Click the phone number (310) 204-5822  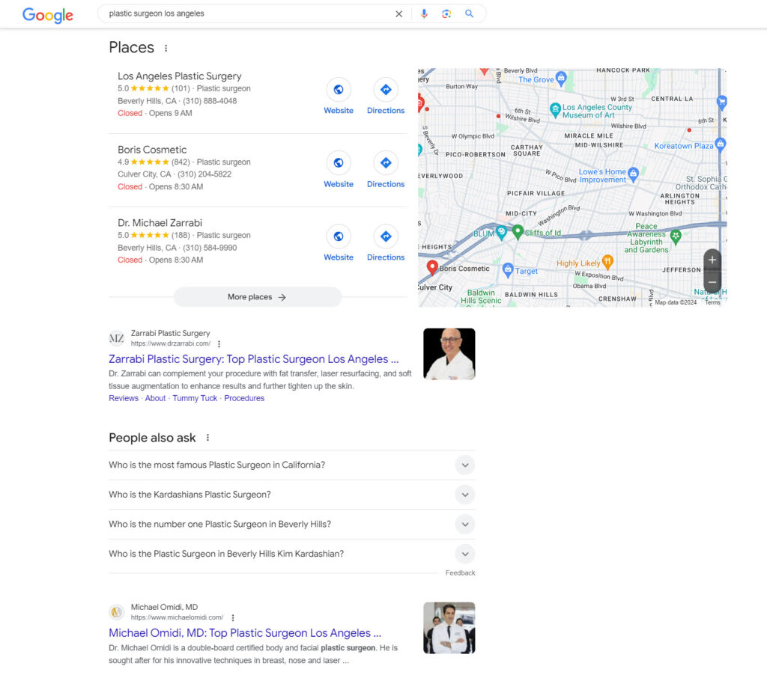204,174
